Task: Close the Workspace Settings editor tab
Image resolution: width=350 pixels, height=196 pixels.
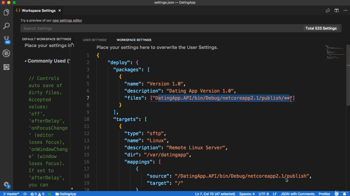Action: pos(59,10)
